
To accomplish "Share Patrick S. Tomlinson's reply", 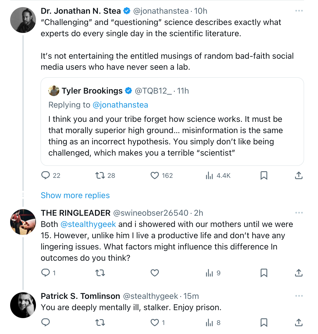I will point(299,322).
